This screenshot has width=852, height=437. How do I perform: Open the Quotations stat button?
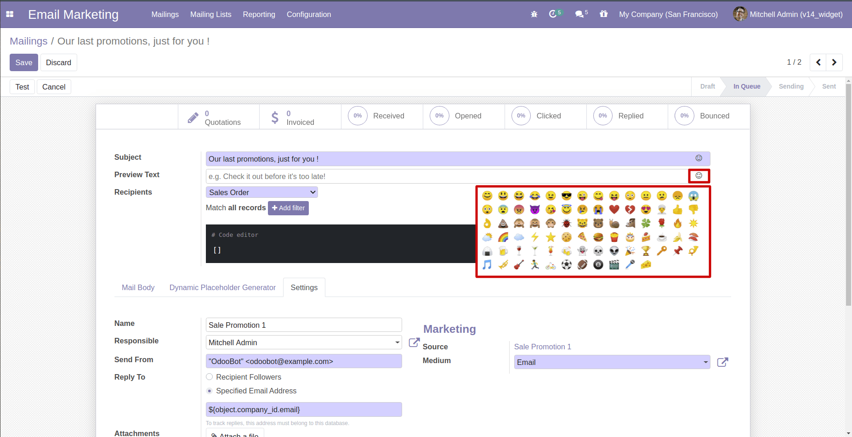point(219,117)
